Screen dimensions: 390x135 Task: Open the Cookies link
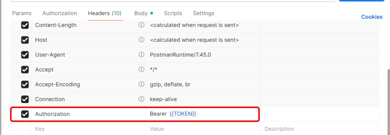coord(372,17)
